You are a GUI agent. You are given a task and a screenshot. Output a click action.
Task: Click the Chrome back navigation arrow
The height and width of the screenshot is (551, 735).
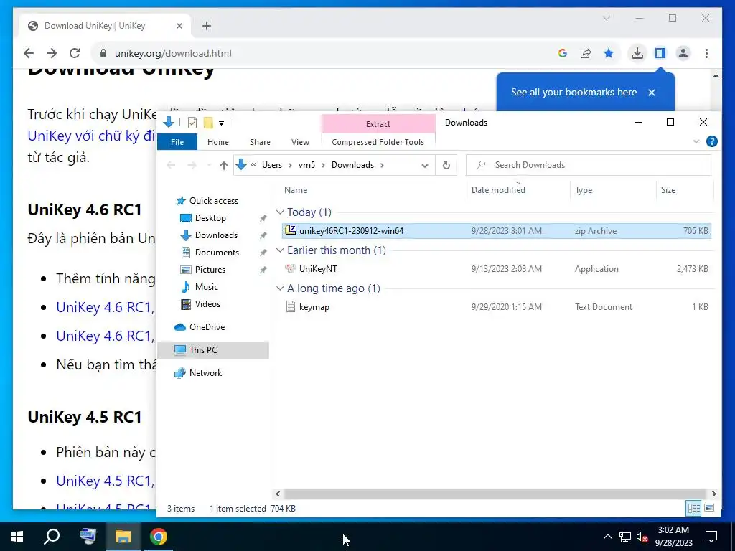click(x=29, y=53)
